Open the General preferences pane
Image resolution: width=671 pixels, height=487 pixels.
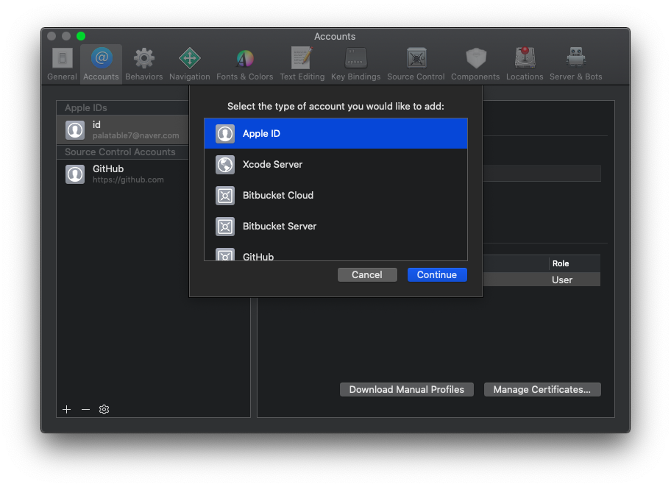tap(62, 64)
